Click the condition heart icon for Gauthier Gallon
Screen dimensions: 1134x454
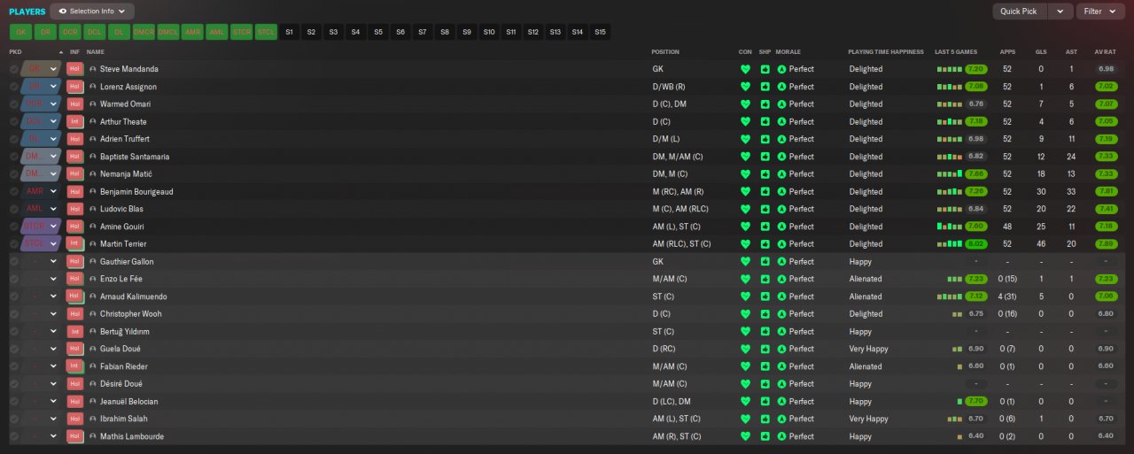pos(745,261)
